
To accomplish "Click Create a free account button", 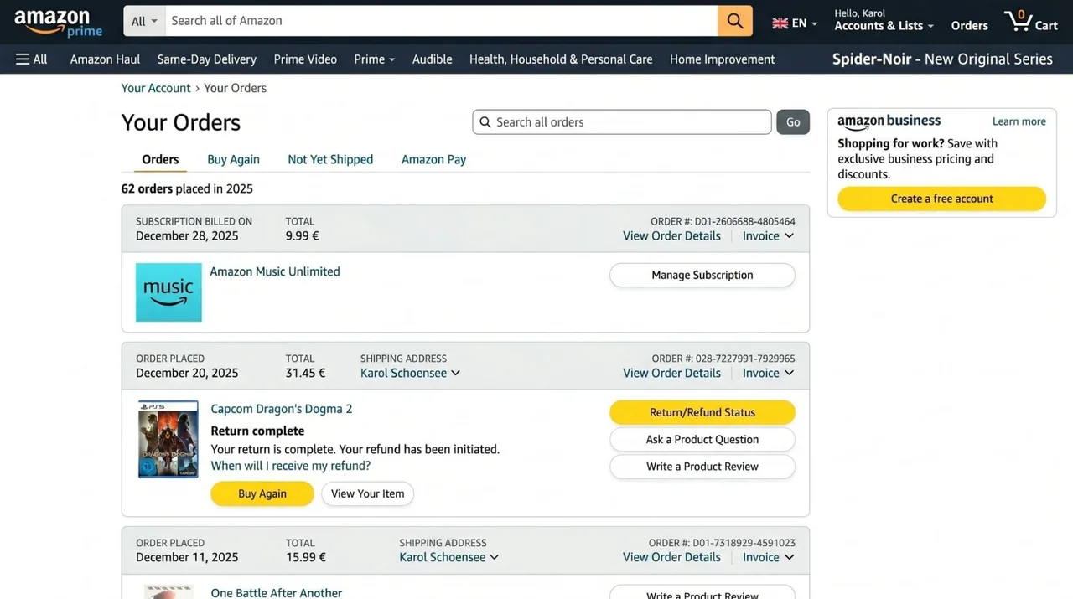I will [941, 199].
